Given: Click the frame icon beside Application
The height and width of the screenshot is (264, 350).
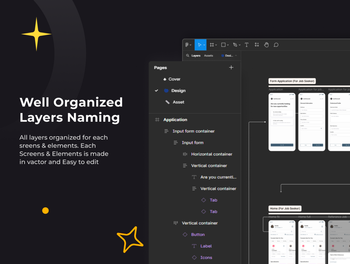Looking at the screenshot, I should (157, 120).
